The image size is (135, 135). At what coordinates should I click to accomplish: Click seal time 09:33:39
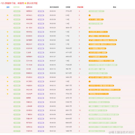[53, 19]
